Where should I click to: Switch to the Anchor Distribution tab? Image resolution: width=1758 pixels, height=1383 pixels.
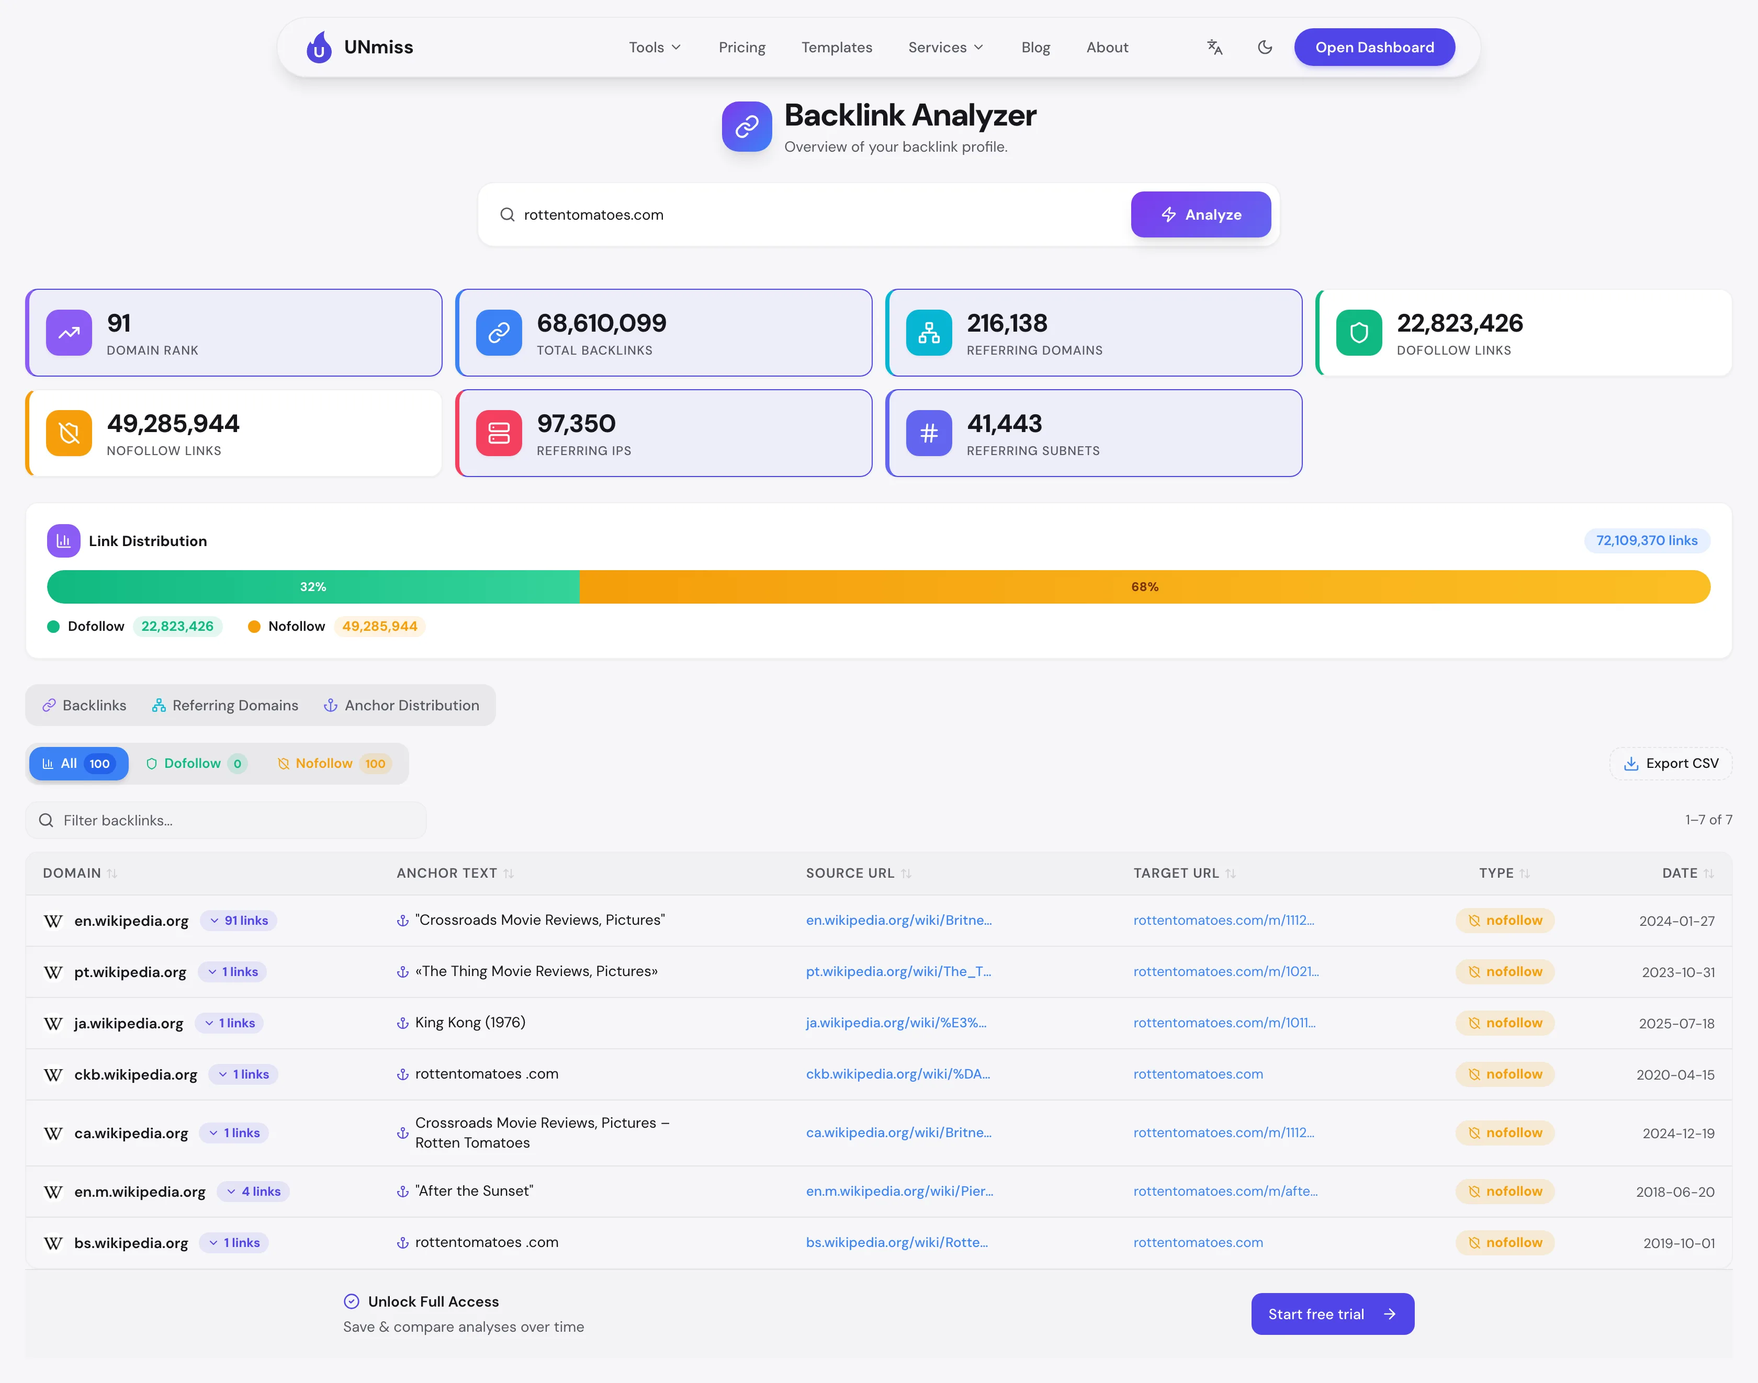click(402, 705)
